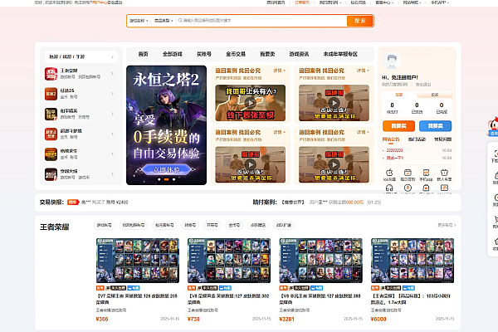Open the account listing priced ¥366
The height and width of the screenshot is (332, 498).
(x=138, y=280)
